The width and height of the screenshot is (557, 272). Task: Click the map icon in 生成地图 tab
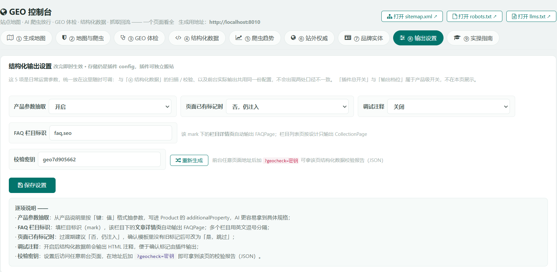(x=10, y=38)
